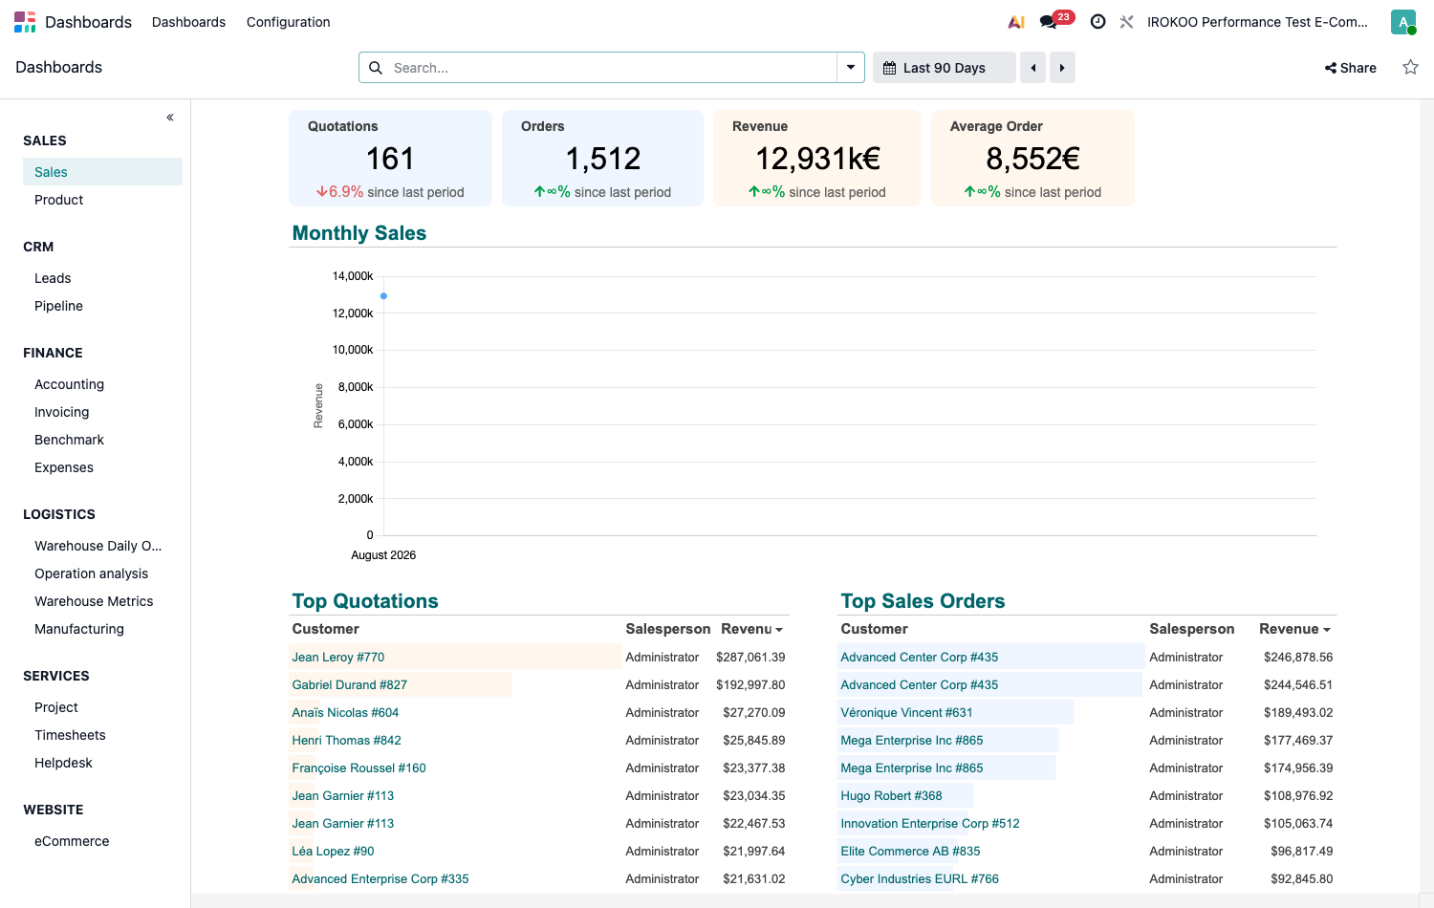Switch company via IROKOO Performance Test selector

click(1257, 22)
